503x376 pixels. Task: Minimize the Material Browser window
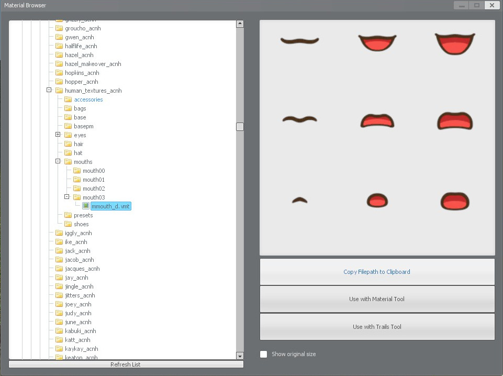pyautogui.click(x=462, y=5)
